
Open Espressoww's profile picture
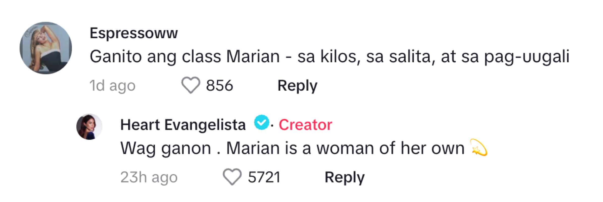tap(46, 48)
